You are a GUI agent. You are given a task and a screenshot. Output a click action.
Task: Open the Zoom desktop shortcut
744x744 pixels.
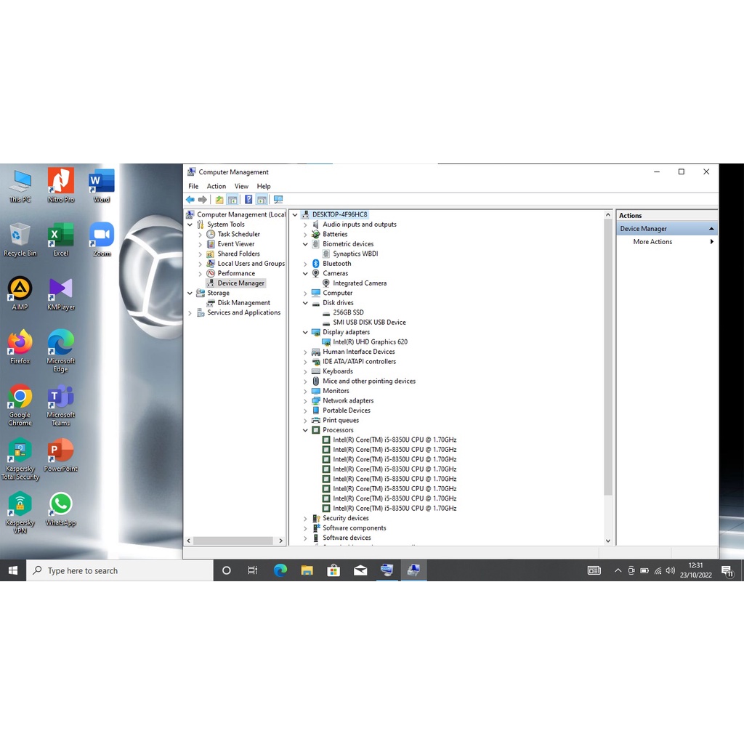pos(102,239)
